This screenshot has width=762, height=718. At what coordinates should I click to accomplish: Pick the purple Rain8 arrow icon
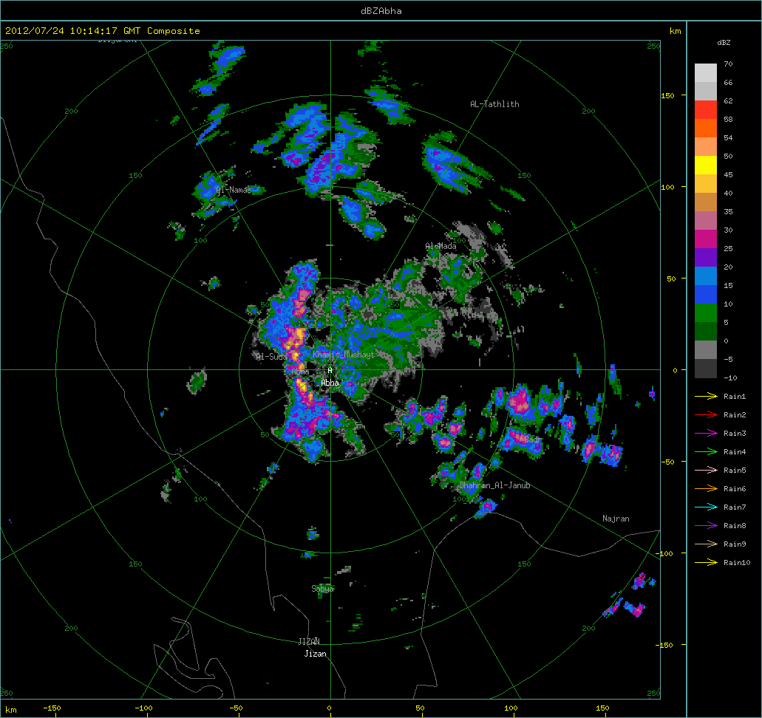[x=706, y=526]
